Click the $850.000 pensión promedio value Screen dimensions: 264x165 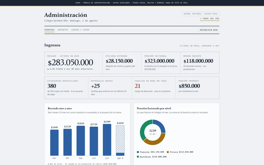pyautogui.click(x=189, y=86)
